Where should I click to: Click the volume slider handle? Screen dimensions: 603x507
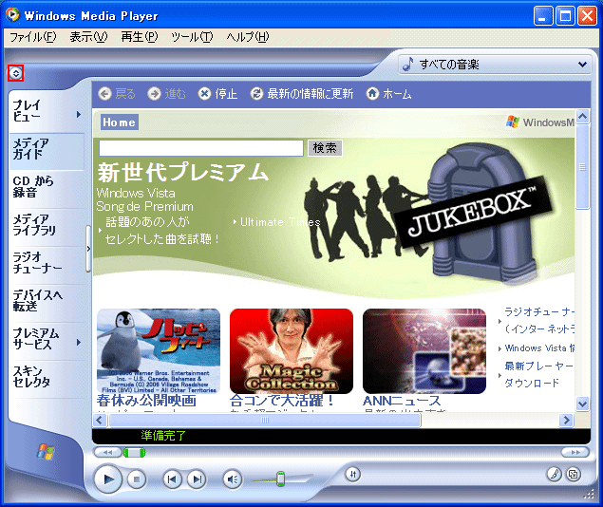pos(281,479)
